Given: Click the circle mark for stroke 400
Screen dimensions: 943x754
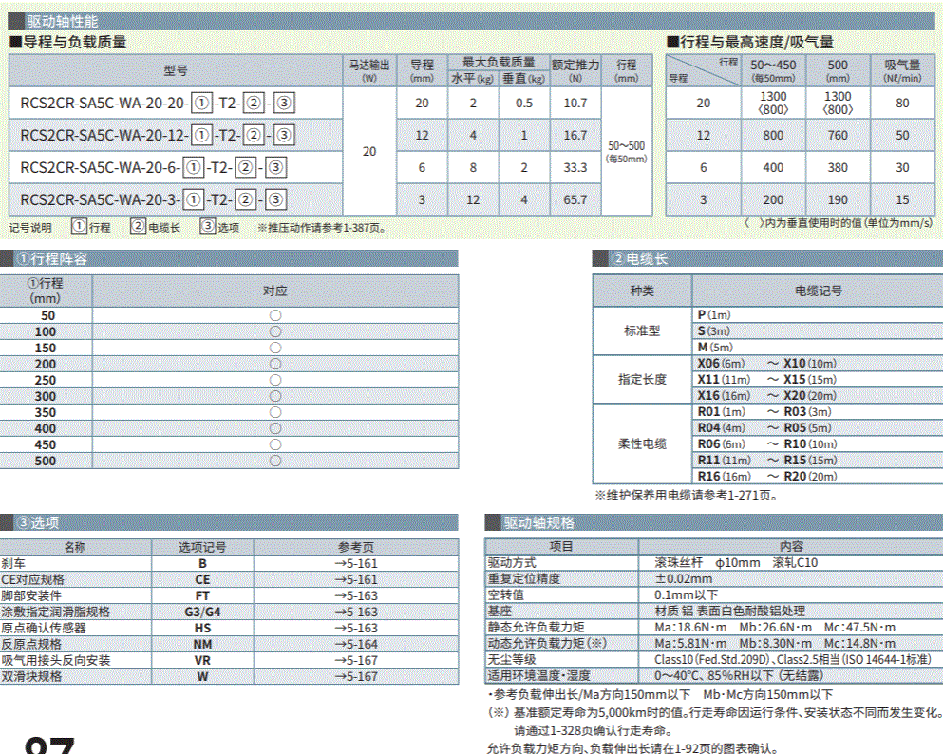Looking at the screenshot, I should coord(275,428).
